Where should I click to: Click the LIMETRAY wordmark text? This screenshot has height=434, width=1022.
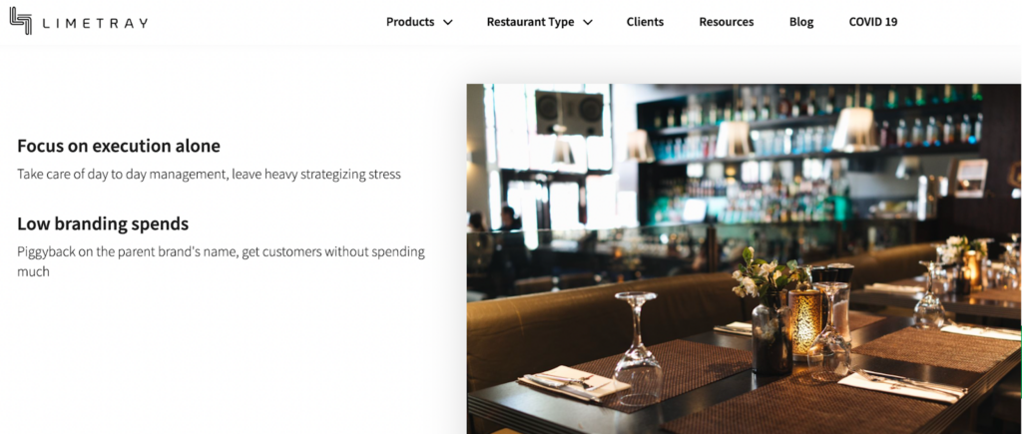tap(95, 24)
